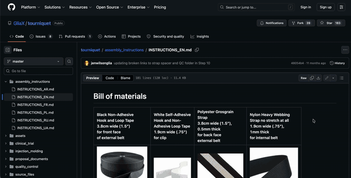Switch to Code view
Image resolution: width=351 pixels, height=178 pixels.
coord(110,78)
